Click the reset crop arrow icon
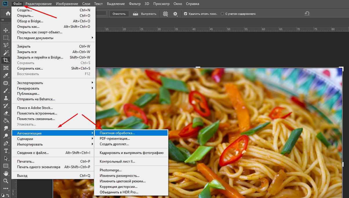 (307, 14)
